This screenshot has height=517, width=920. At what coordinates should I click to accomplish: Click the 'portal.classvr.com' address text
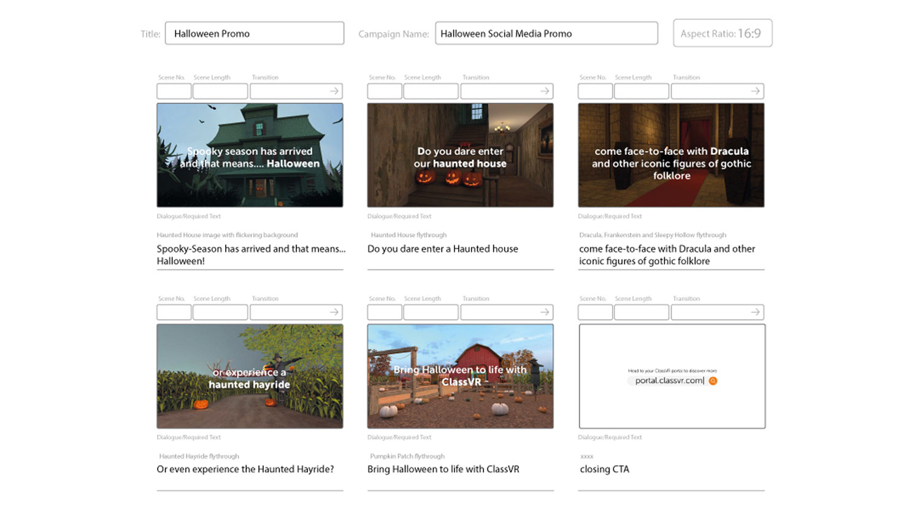tap(669, 380)
